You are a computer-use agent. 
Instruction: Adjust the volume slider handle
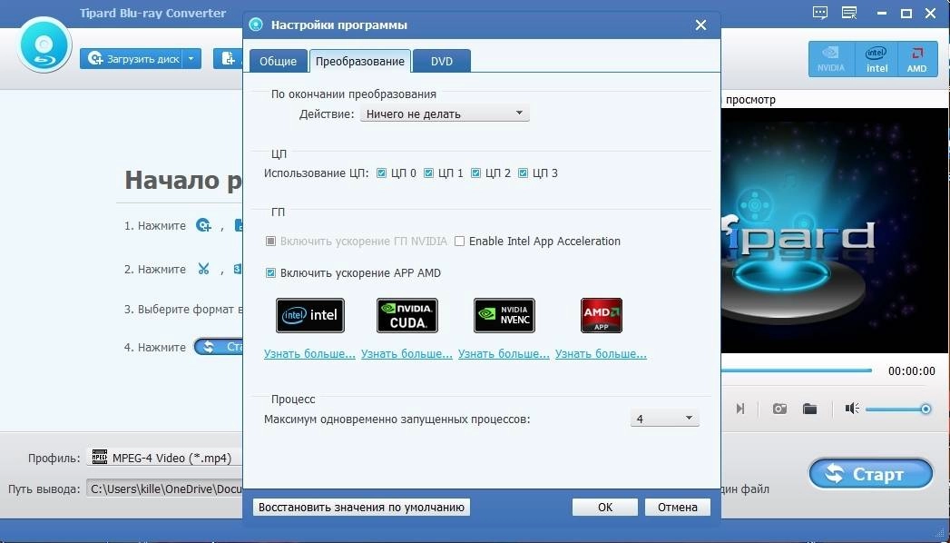click(926, 410)
